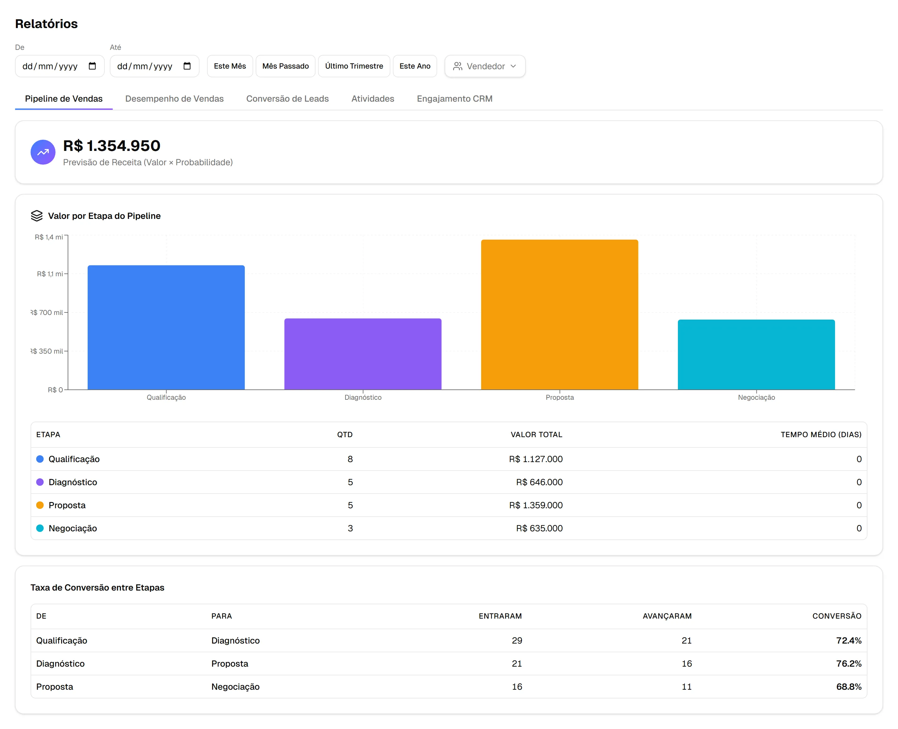The image size is (898, 729).
Task: Open the Conversão de Leads tab
Action: tap(287, 99)
